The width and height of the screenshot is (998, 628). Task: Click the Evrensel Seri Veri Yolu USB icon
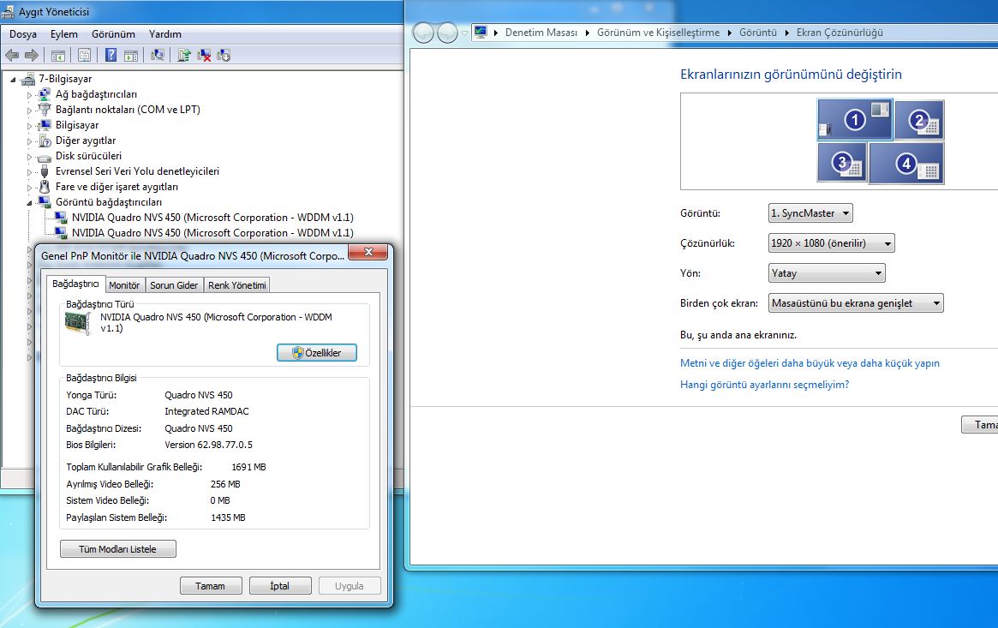44,171
